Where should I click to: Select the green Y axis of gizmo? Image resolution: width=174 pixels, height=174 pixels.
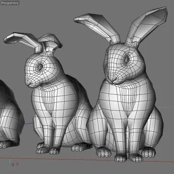pyautogui.click(x=10, y=159)
